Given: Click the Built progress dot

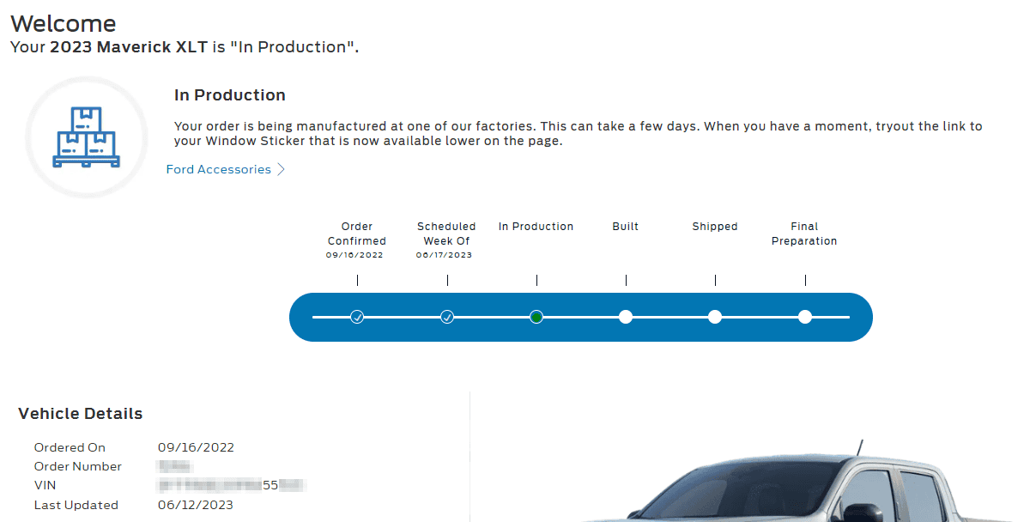Looking at the screenshot, I should pos(626,317).
